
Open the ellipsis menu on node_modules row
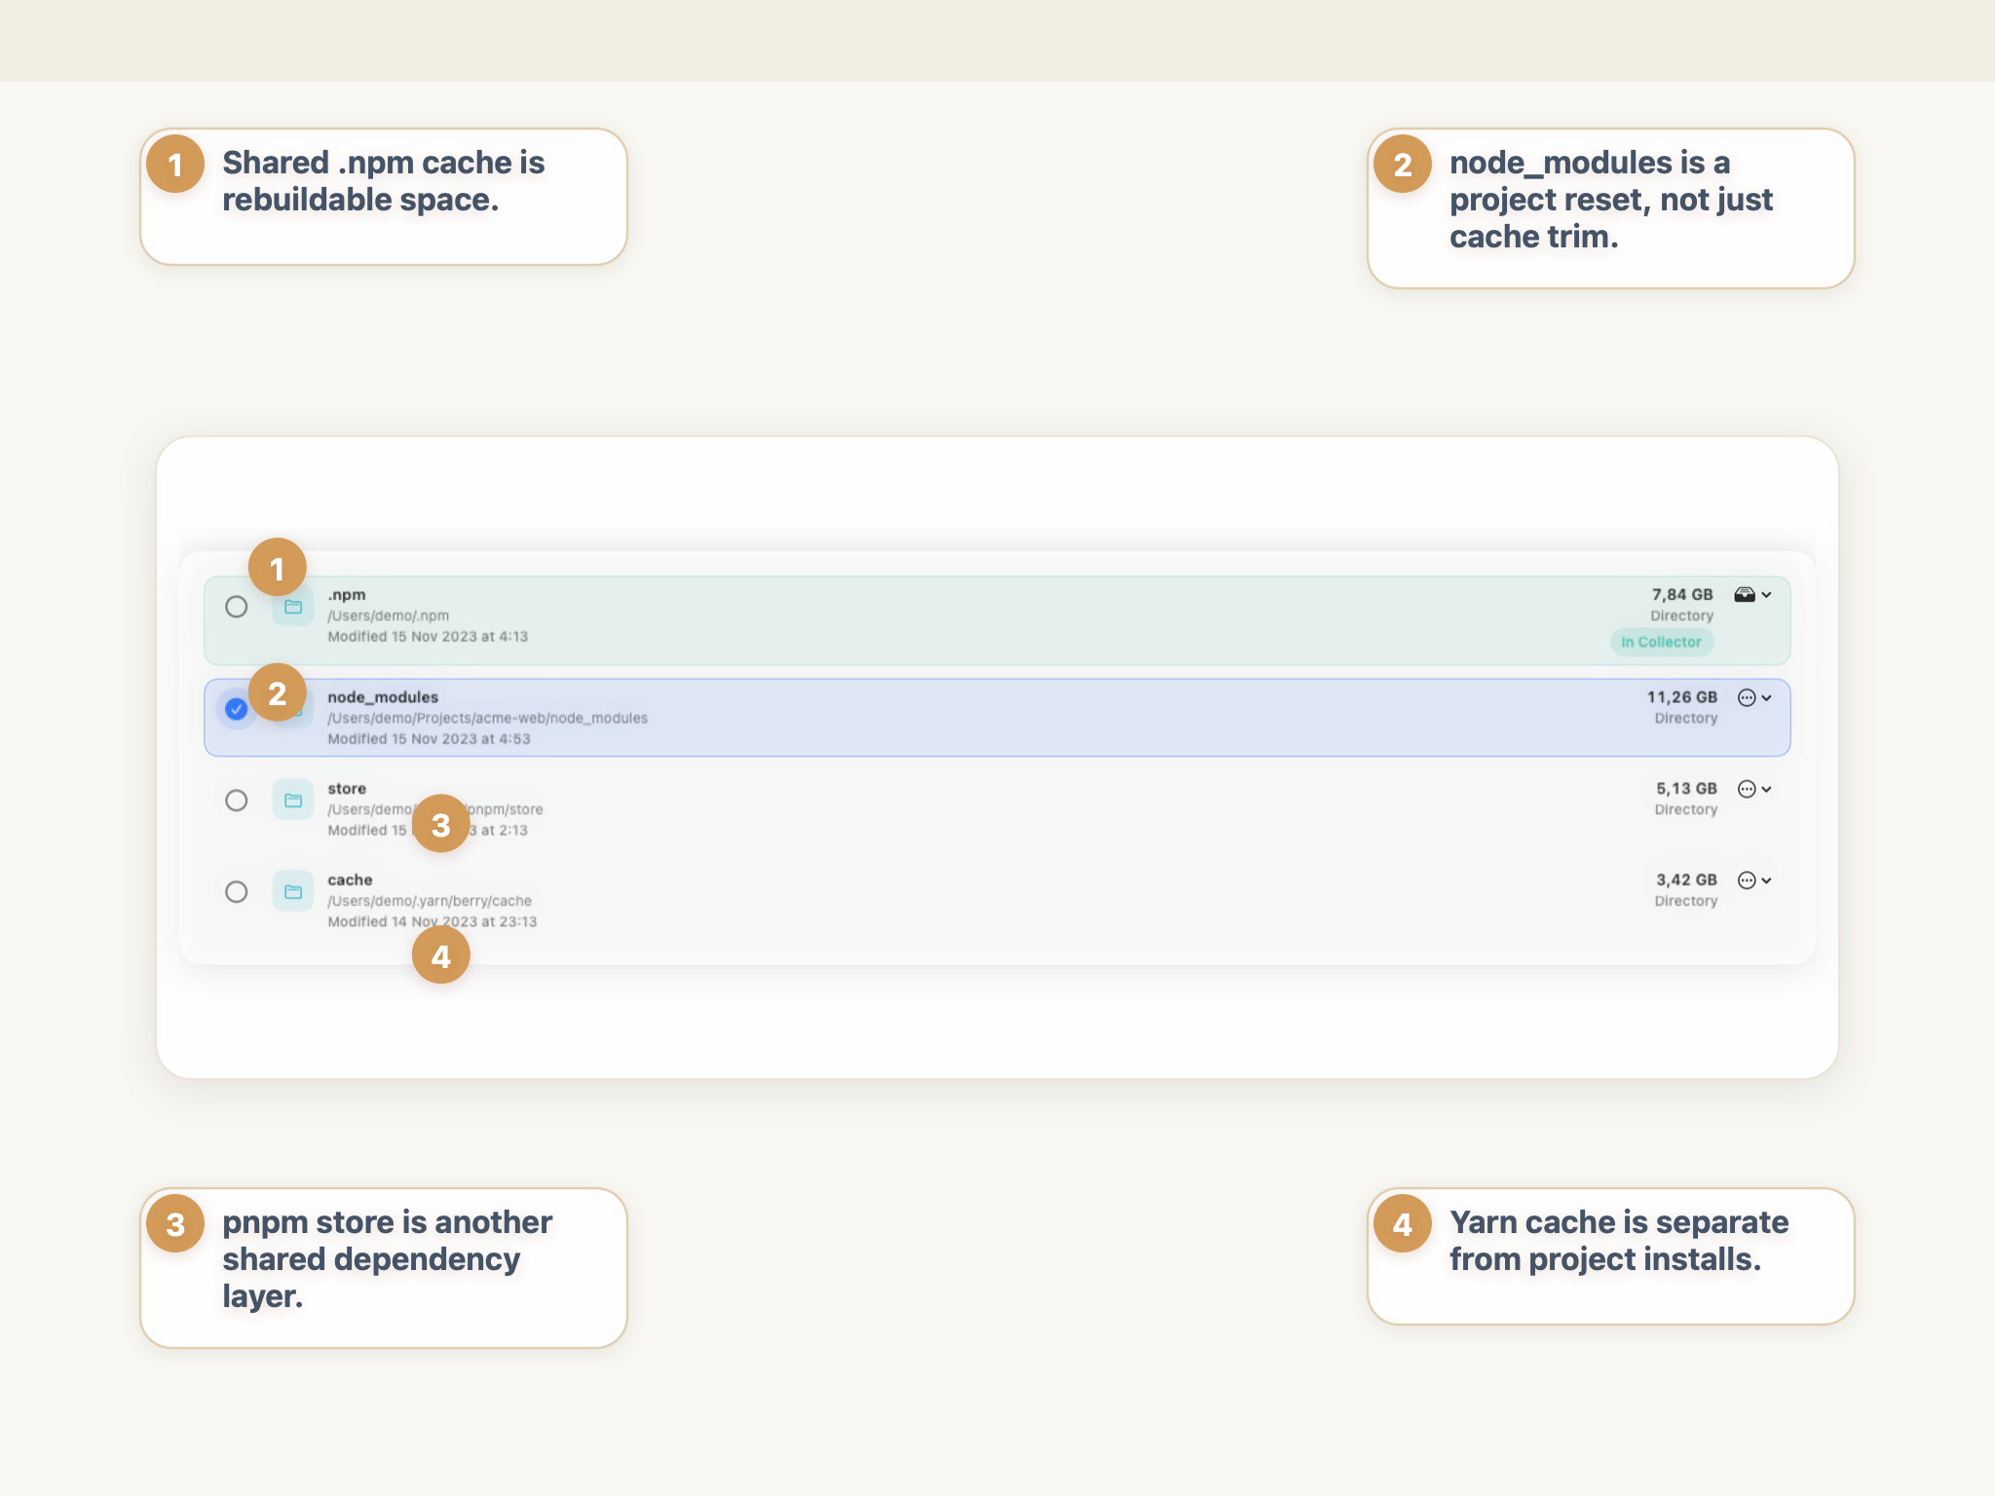click(1749, 696)
